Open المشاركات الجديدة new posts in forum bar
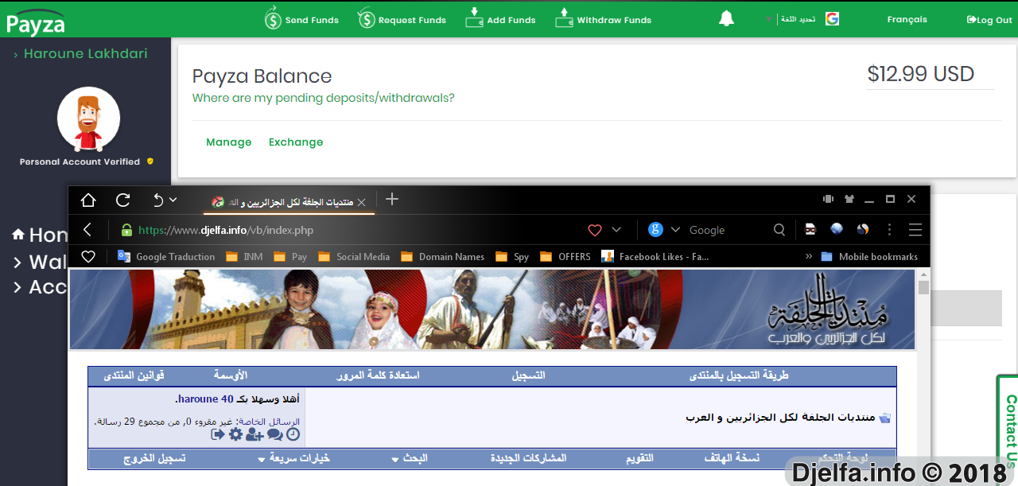This screenshot has width=1018, height=486. tap(528, 458)
